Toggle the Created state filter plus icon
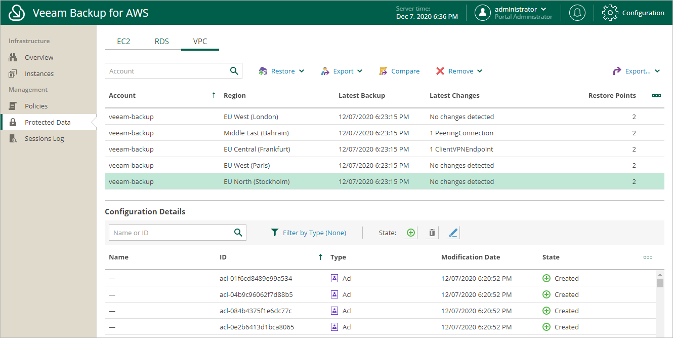The width and height of the screenshot is (673, 338). pos(411,233)
